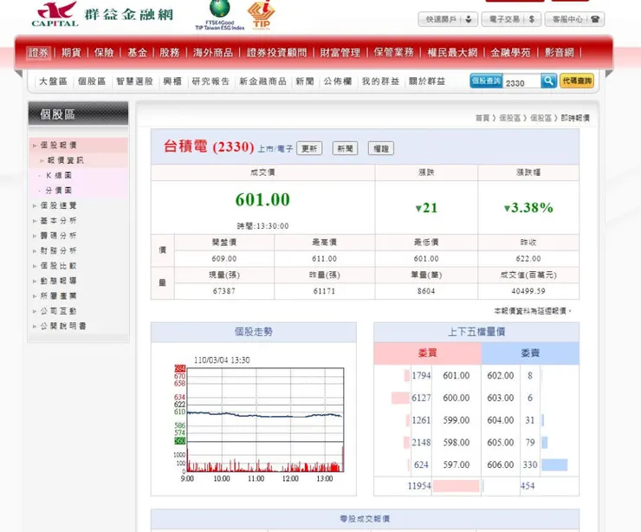Select 大盤區 in the sub-navigation
641x532 pixels.
53,81
